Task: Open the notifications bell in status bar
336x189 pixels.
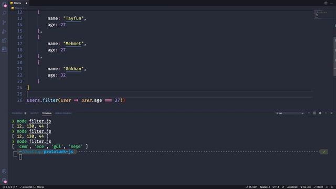Action: coord(332,187)
